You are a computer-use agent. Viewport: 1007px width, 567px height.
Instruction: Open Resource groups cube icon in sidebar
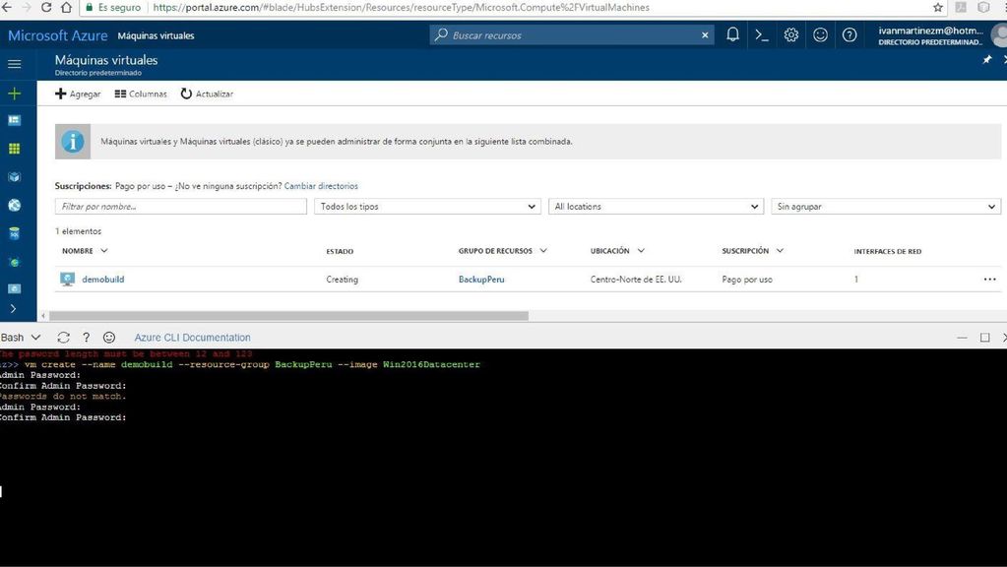pyautogui.click(x=14, y=176)
